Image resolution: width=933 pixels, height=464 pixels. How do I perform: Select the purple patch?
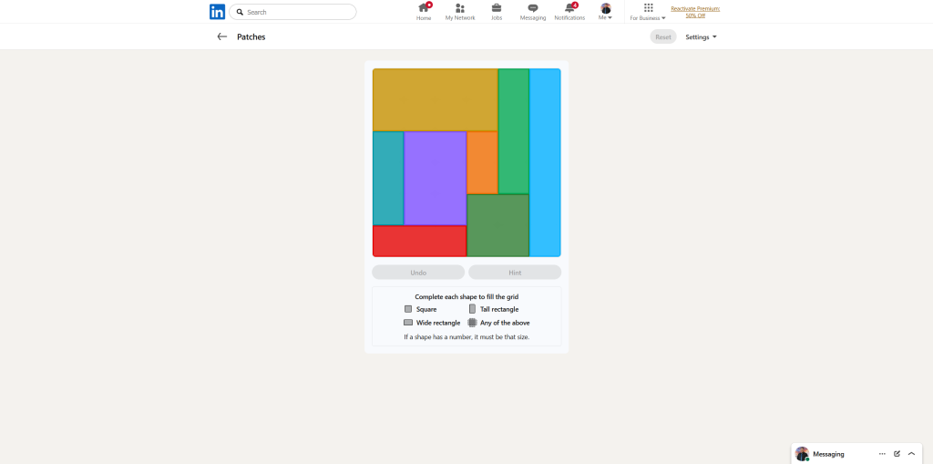(x=435, y=178)
